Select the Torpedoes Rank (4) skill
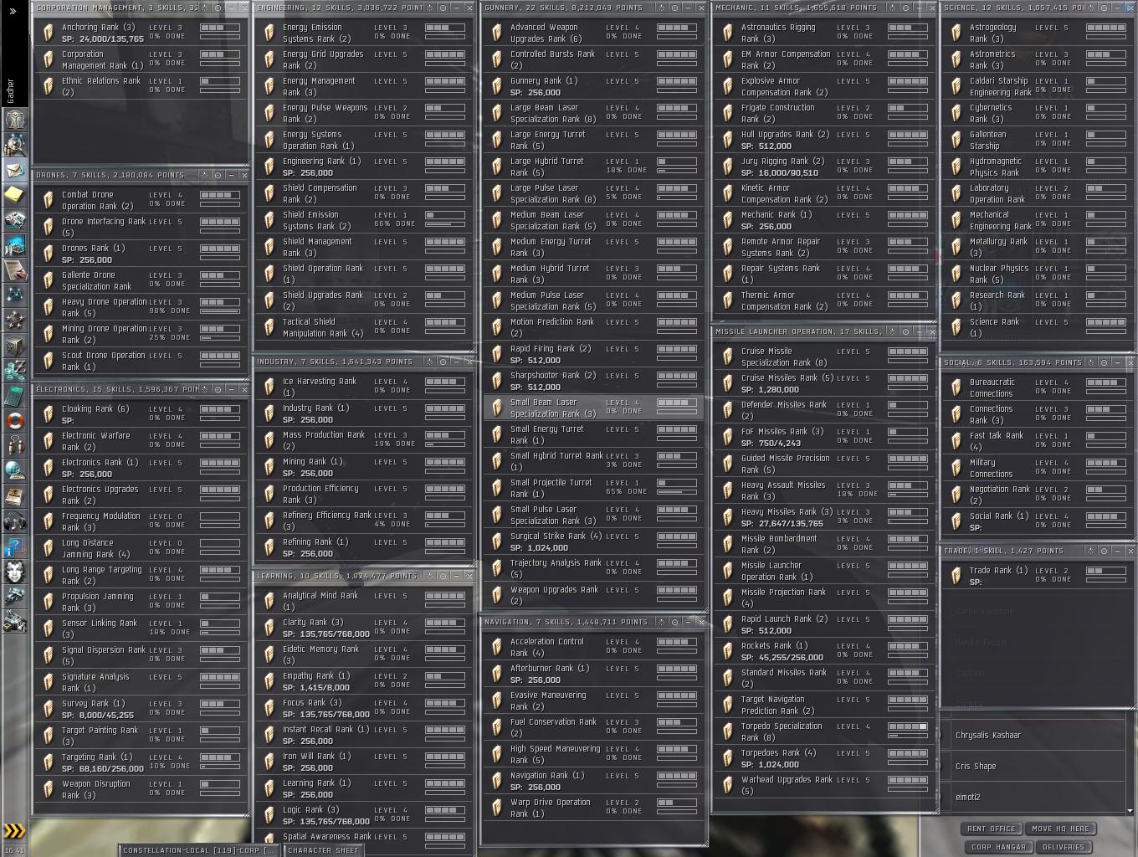The width and height of the screenshot is (1138, 857). coord(823,759)
